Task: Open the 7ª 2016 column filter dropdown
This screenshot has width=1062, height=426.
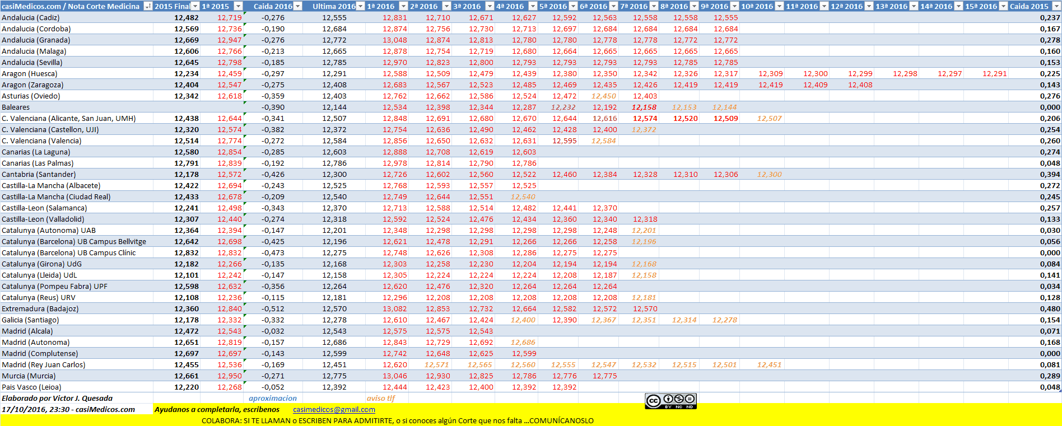Action: coord(654,6)
